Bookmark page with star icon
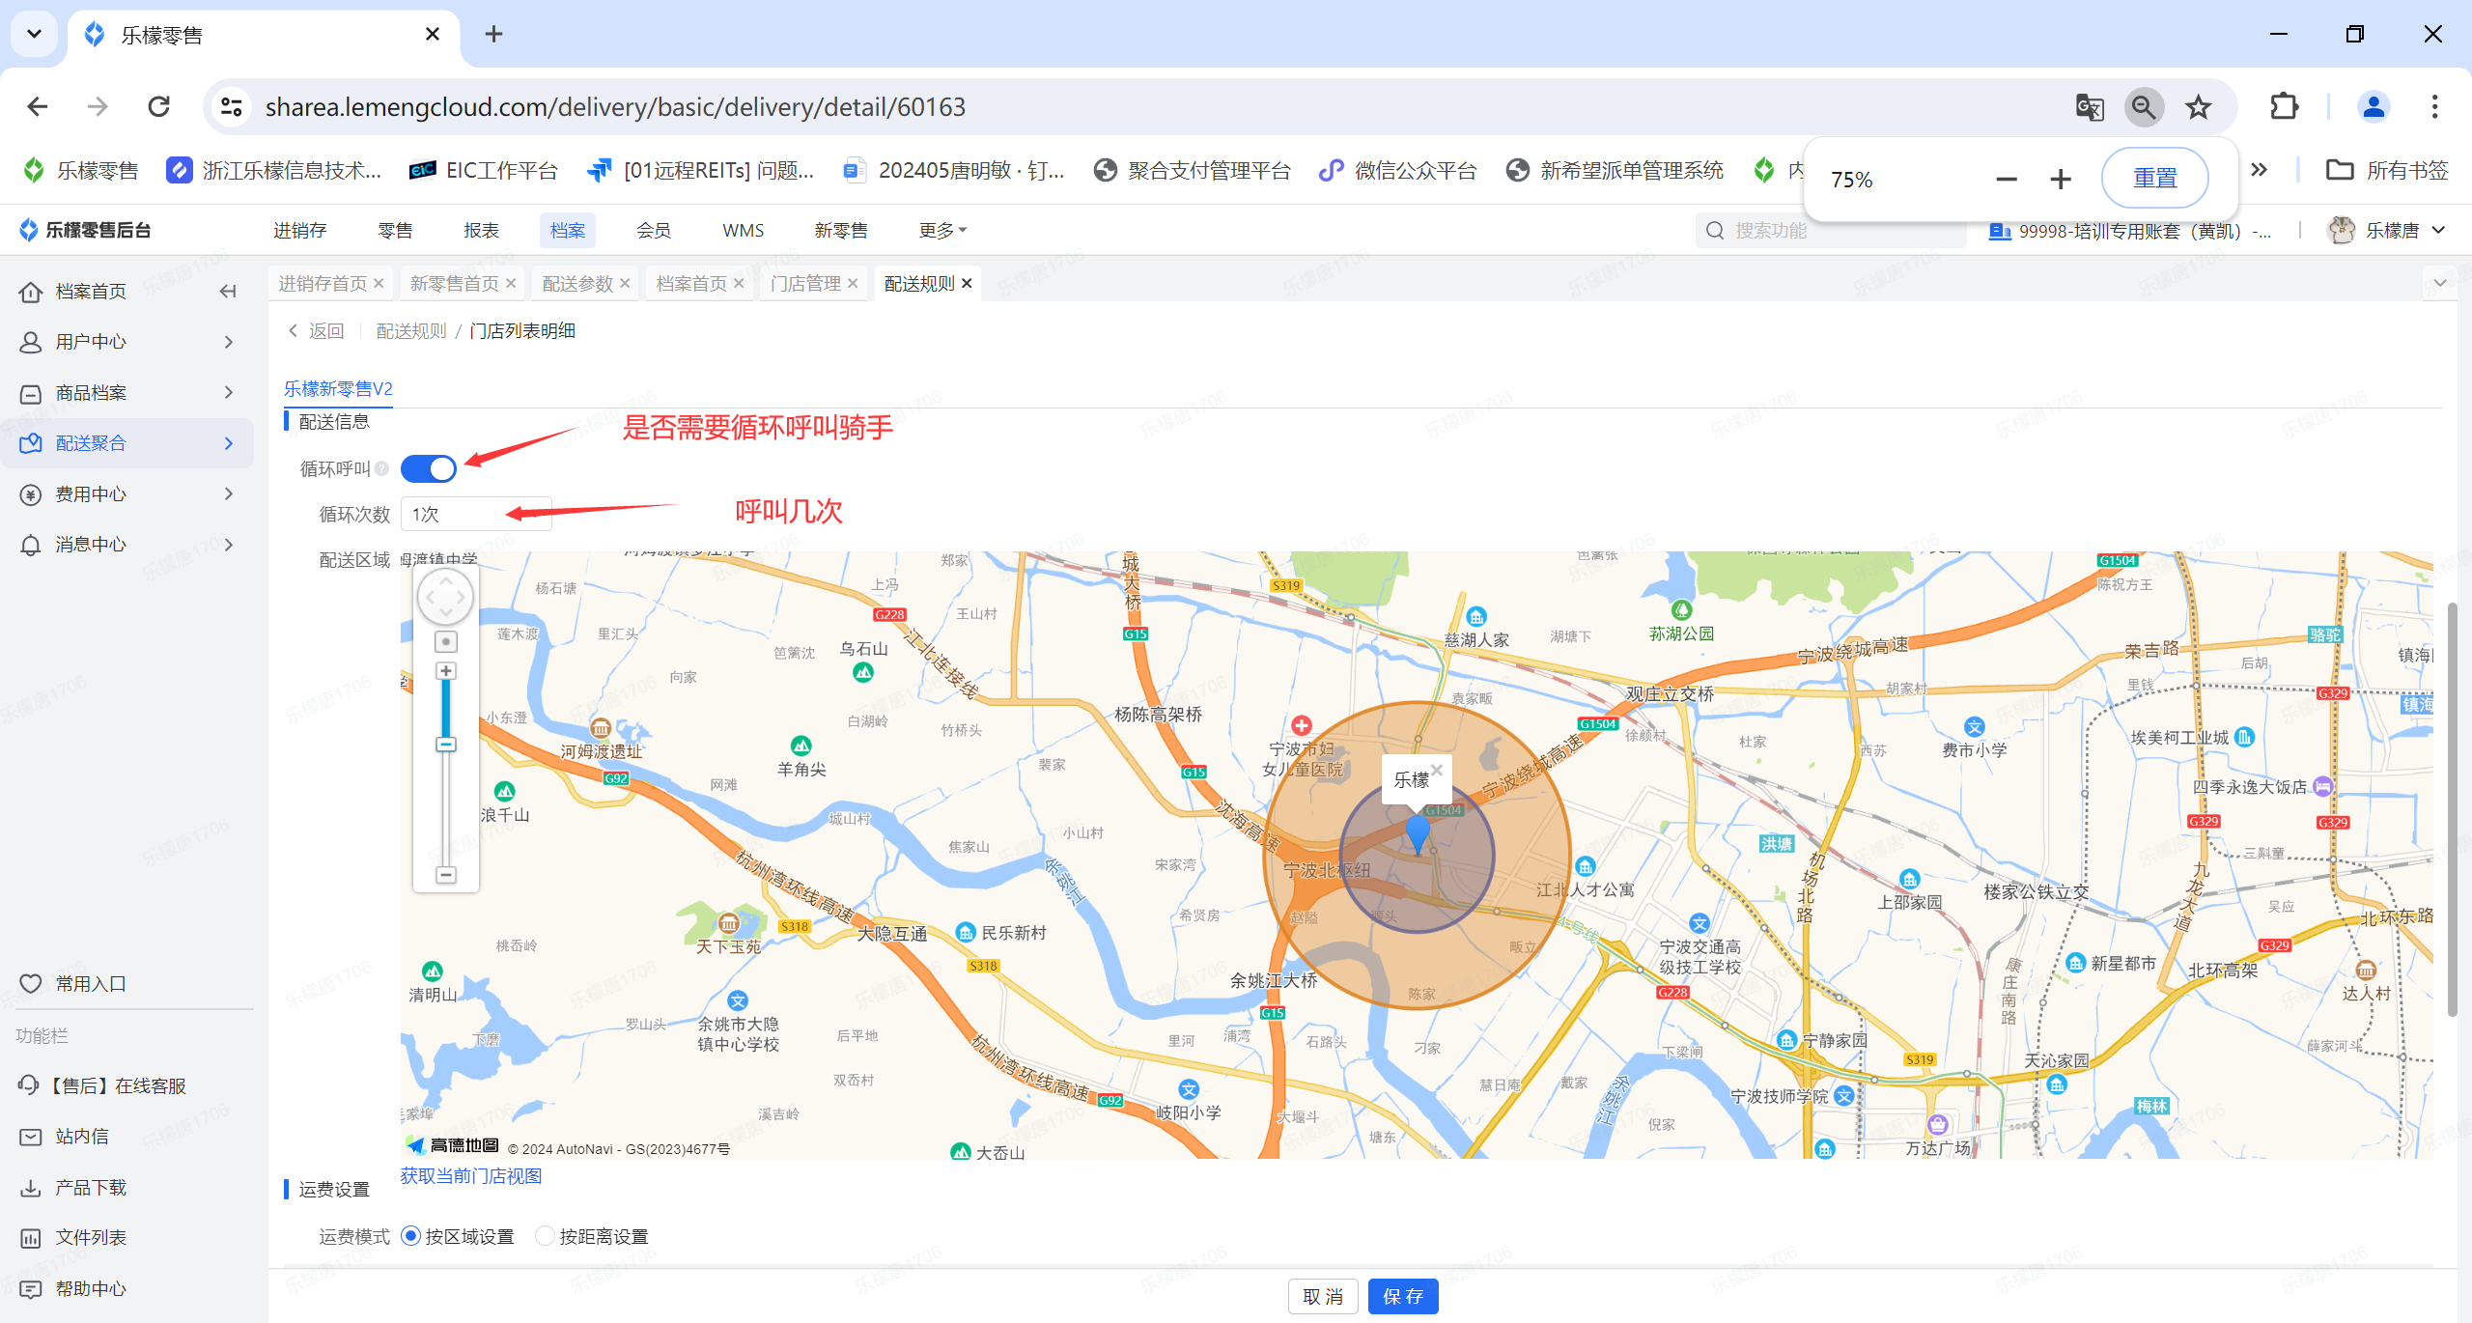Viewport: 2472px width, 1323px height. click(2199, 106)
